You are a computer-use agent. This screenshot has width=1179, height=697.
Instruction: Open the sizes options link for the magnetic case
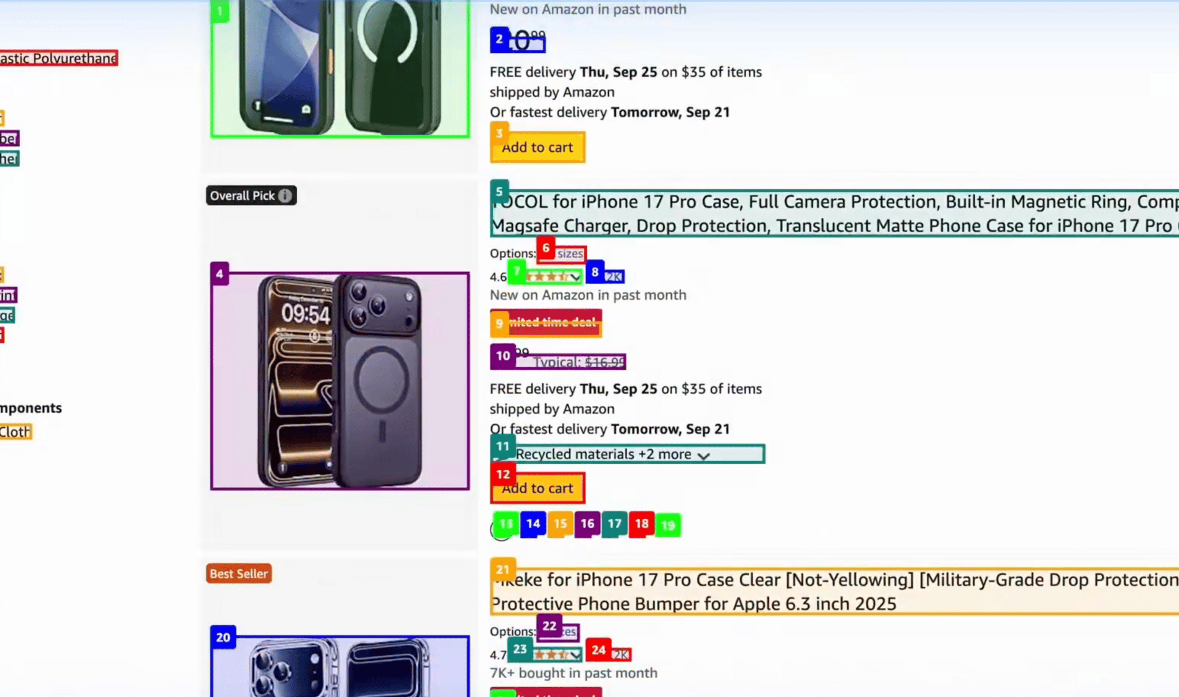coord(570,254)
